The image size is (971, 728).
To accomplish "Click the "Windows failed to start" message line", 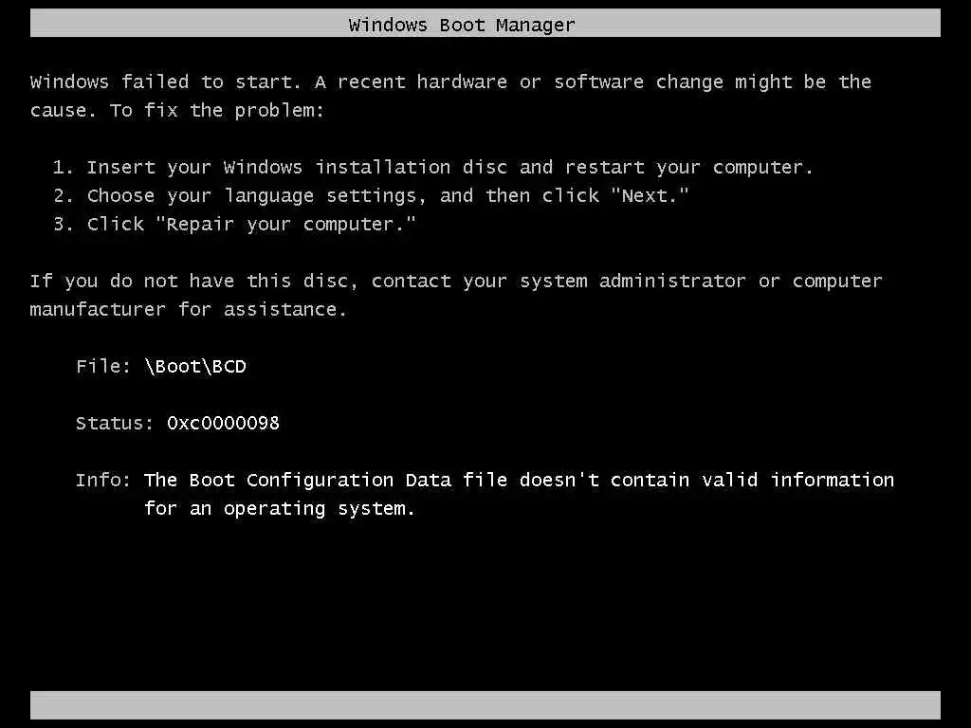I will tap(450, 82).
